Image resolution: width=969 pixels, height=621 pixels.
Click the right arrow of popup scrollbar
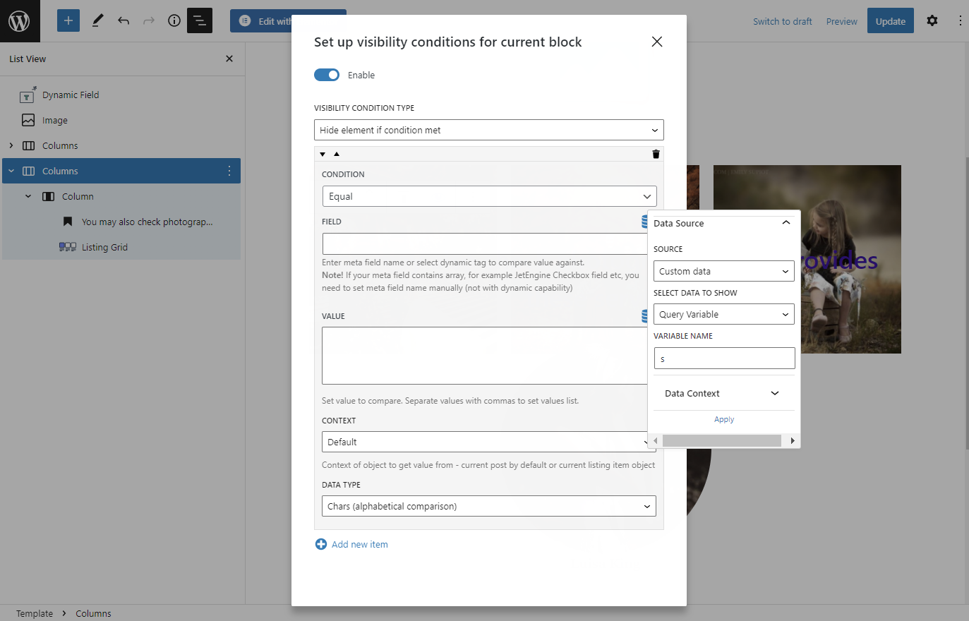point(793,440)
